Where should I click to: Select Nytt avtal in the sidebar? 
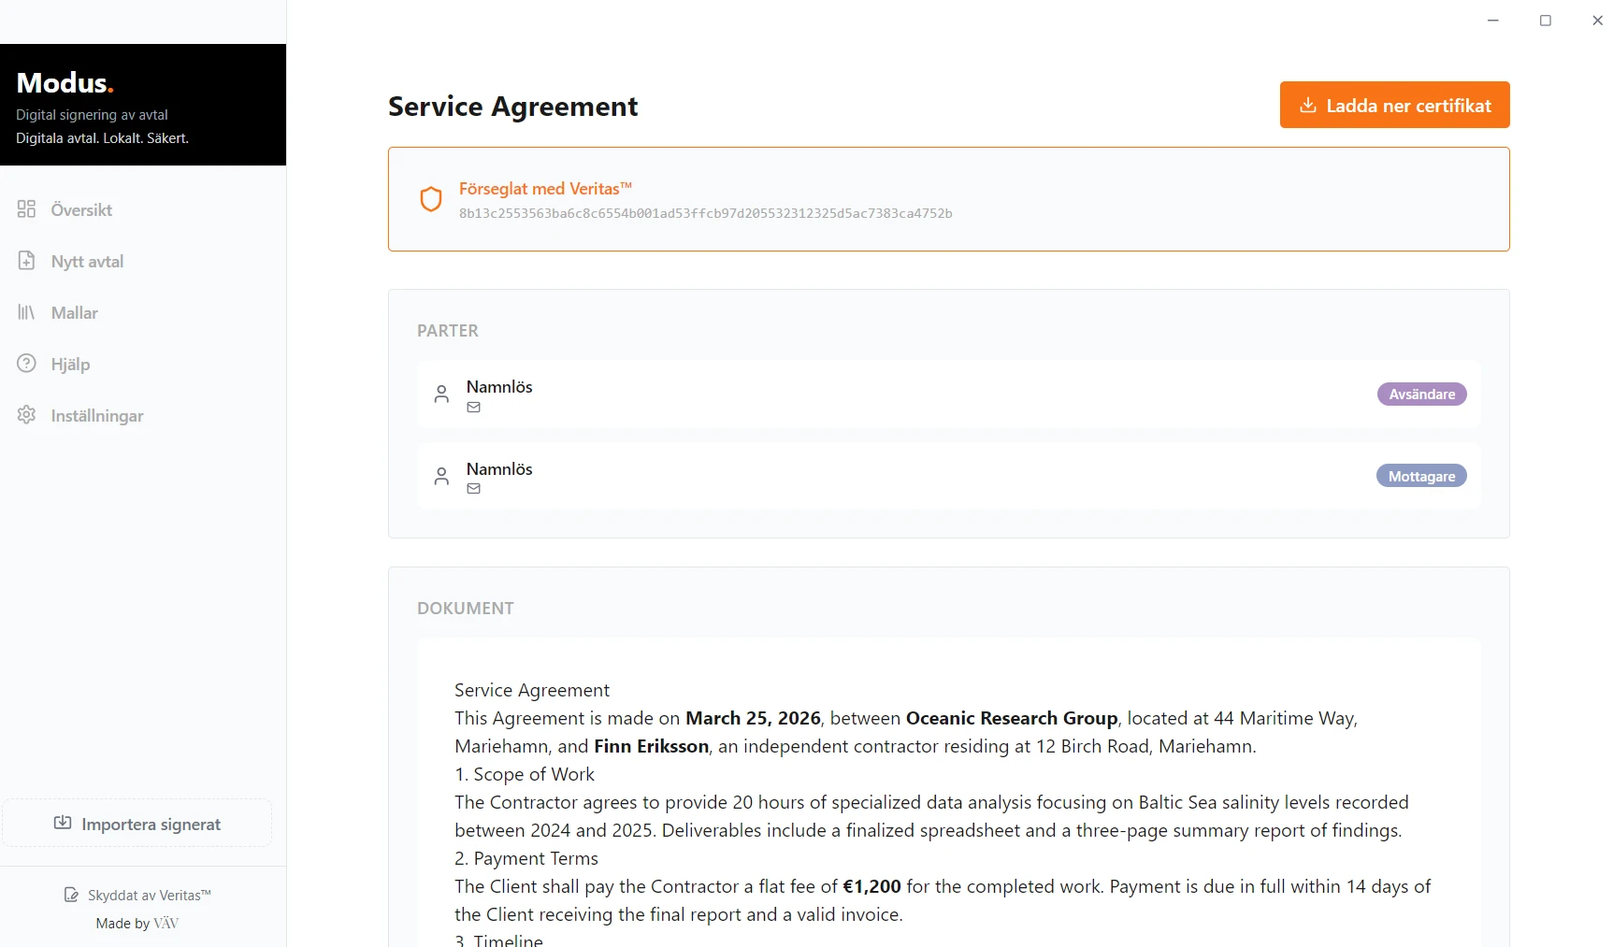(x=87, y=262)
